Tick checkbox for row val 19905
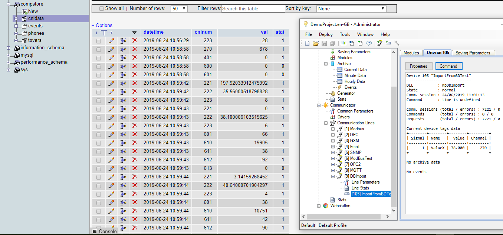 (x=99, y=143)
